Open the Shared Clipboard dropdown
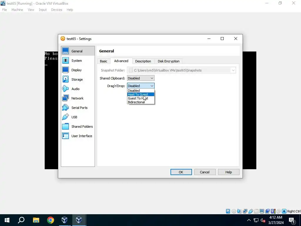 click(x=141, y=78)
